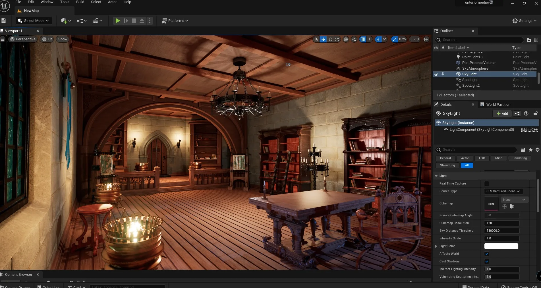Select SkyAtmosphere in the Outliner
541x288 pixels.
click(475, 69)
